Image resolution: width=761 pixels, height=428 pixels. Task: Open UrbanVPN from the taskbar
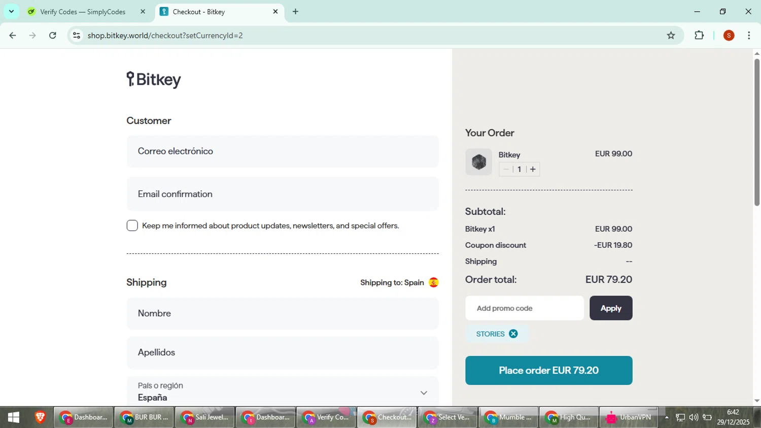click(629, 417)
